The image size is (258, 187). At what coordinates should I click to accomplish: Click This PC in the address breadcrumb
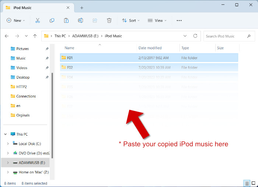60,36
